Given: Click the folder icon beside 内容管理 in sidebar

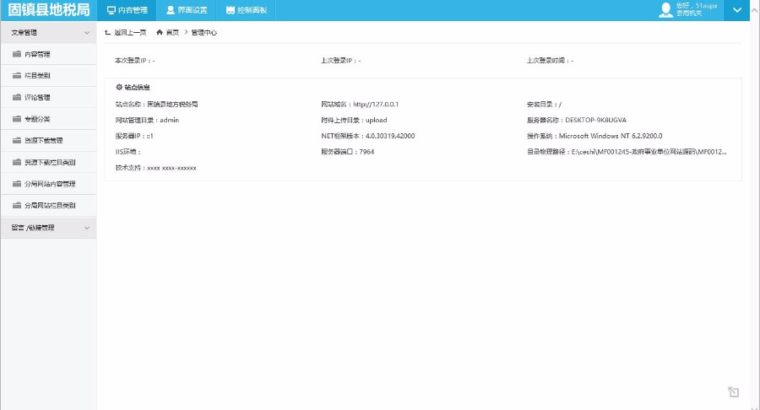Looking at the screenshot, I should click(17, 54).
